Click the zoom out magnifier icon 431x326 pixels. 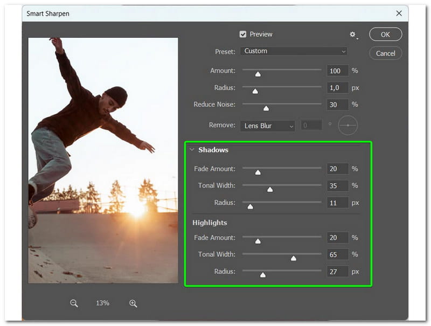tap(74, 303)
